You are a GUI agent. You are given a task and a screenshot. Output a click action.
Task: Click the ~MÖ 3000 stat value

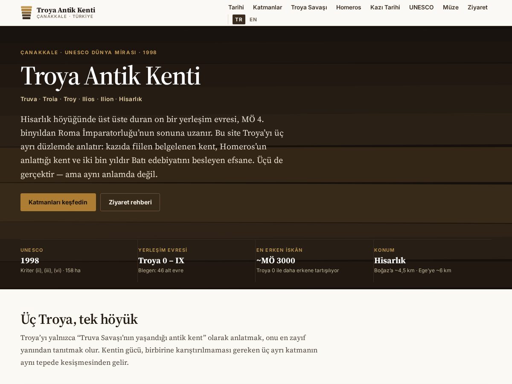(x=276, y=260)
